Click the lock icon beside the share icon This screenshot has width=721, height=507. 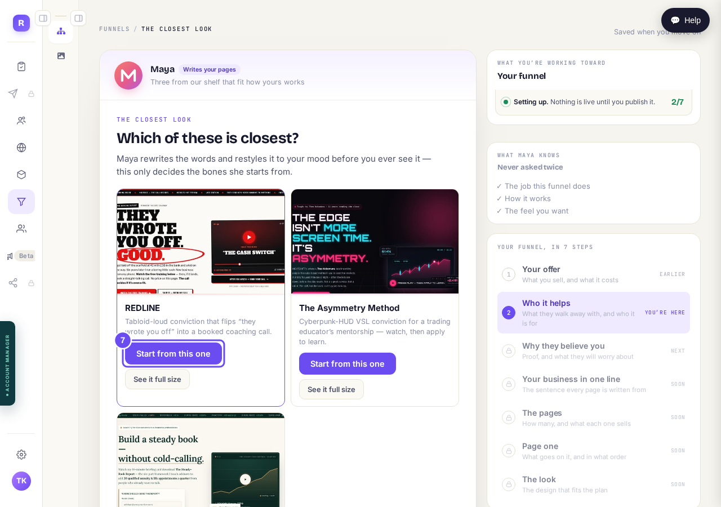click(32, 283)
